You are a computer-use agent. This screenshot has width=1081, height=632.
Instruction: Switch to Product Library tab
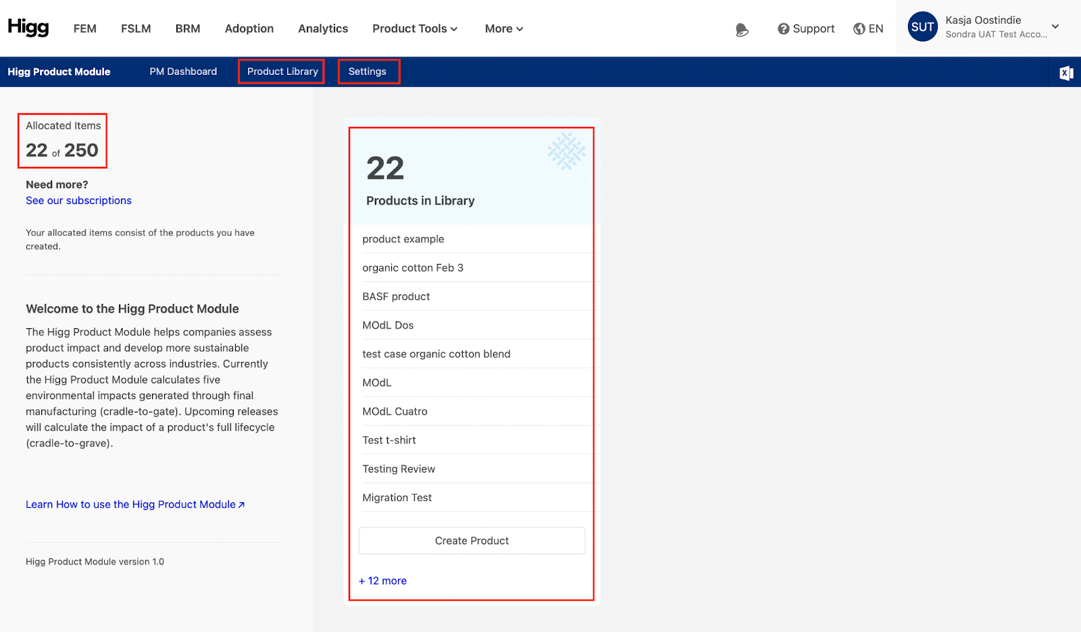282,72
